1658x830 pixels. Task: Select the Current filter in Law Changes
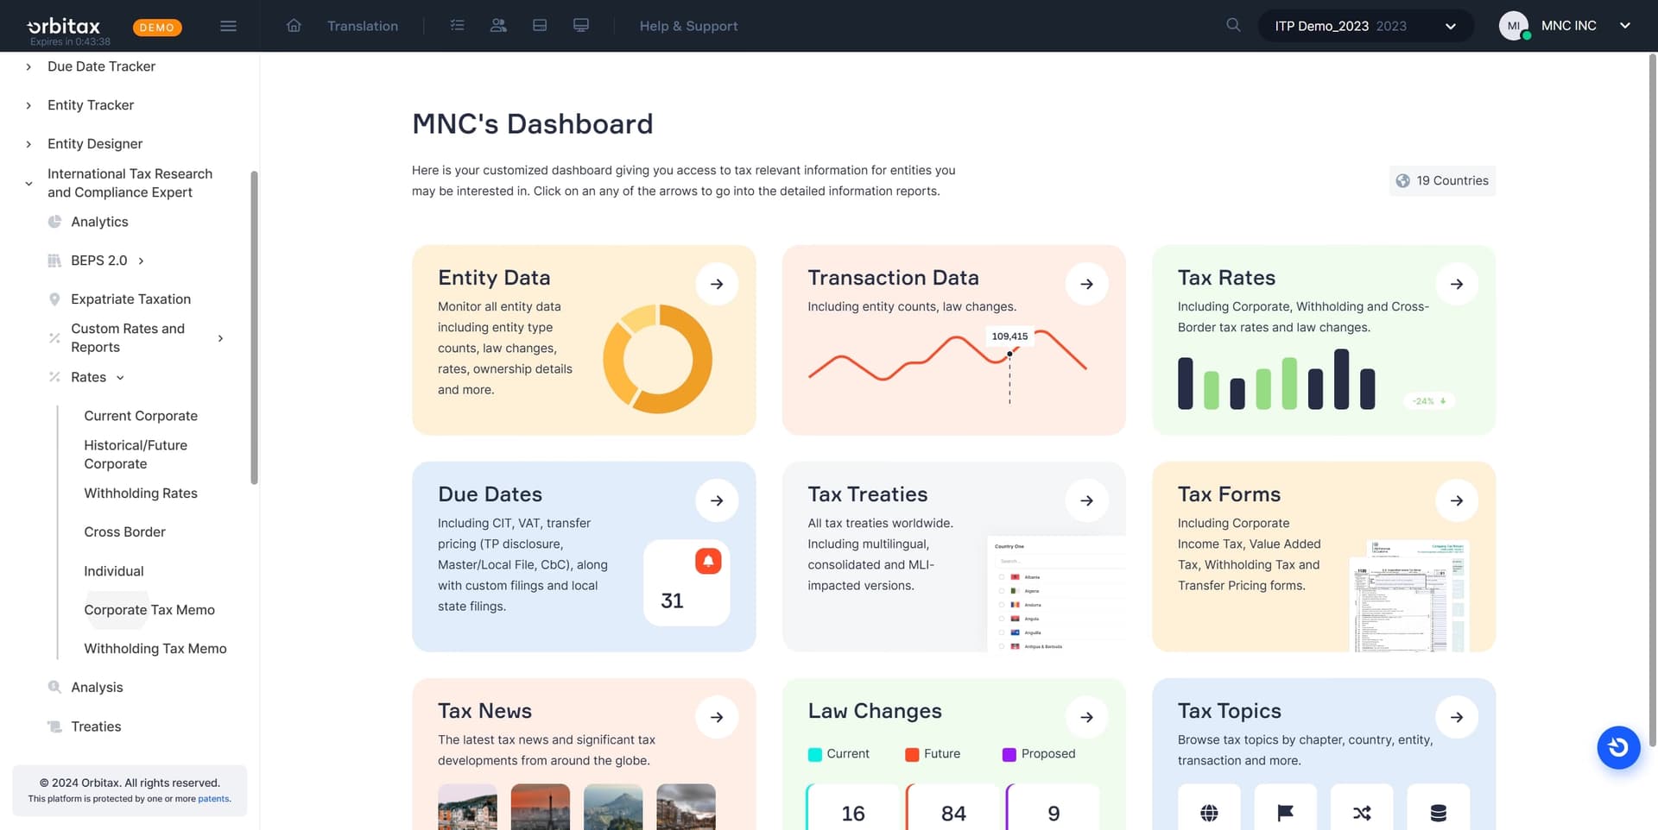coord(839,753)
